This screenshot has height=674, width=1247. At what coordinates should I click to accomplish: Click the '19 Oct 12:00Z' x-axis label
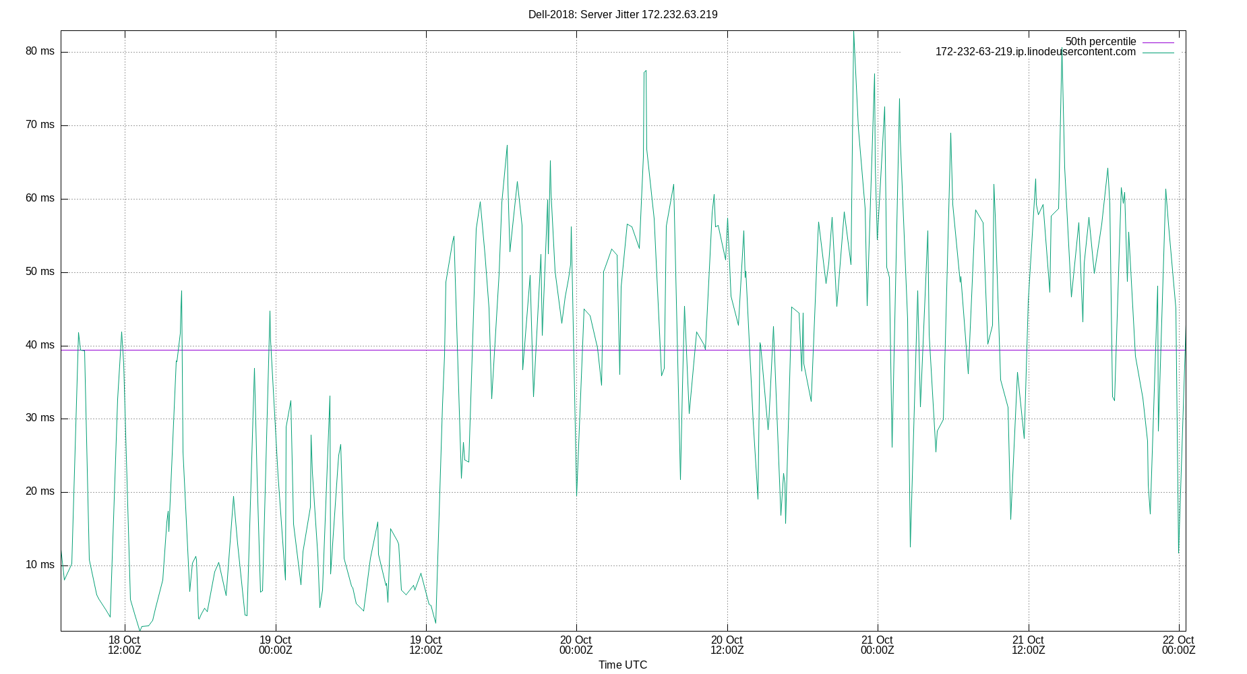tap(426, 645)
